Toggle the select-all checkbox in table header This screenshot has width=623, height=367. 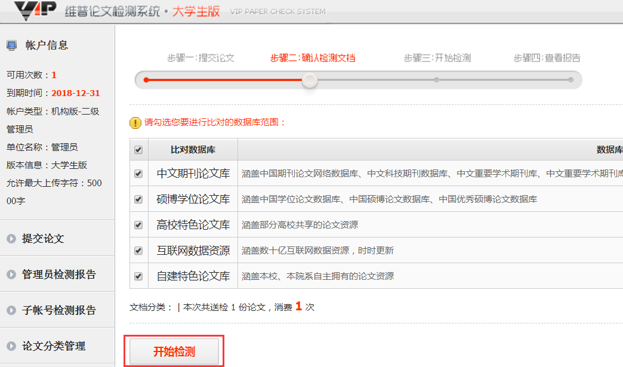click(138, 150)
